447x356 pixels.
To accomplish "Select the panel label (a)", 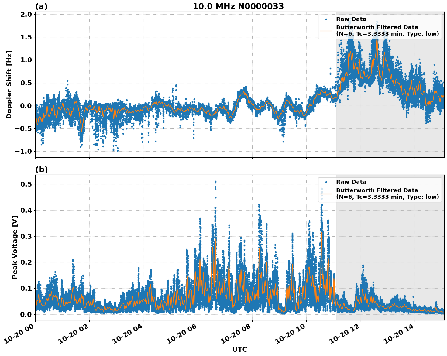I will [x=41, y=6].
